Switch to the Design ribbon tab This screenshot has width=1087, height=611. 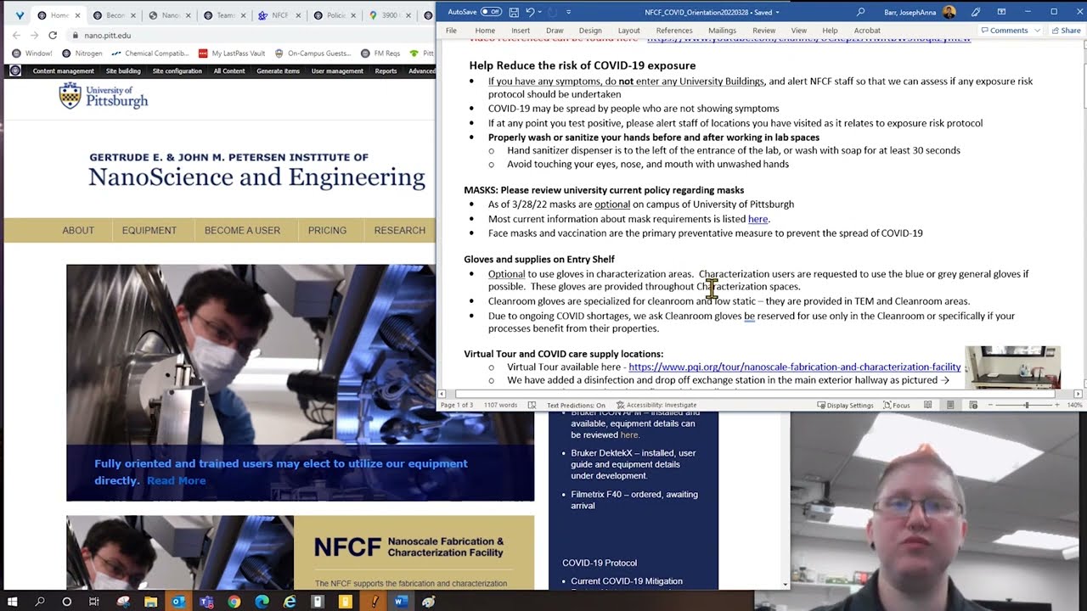(x=590, y=31)
